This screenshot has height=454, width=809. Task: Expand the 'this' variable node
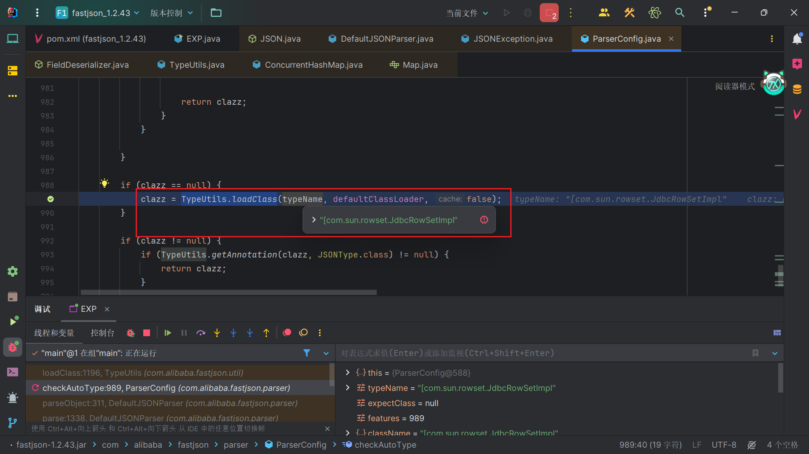[348, 372]
